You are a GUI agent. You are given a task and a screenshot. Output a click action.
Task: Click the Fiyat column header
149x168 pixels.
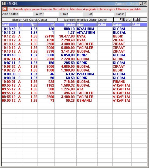point(30,25)
